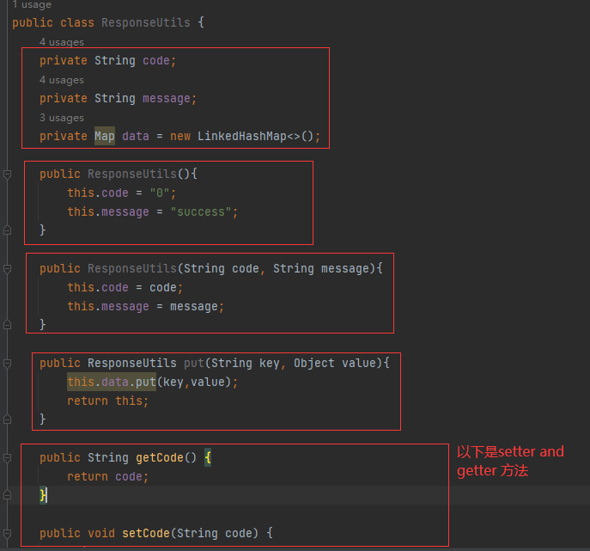Click the highlighted this.data expression
This screenshot has height=551, width=590.
pos(99,383)
